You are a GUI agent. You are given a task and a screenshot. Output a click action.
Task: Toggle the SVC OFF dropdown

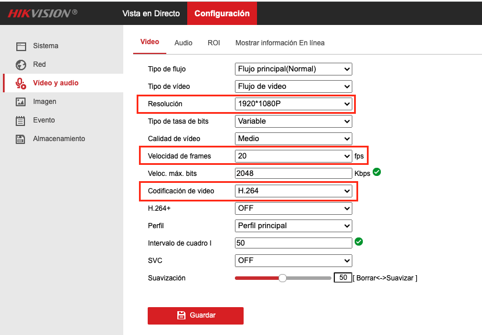point(293,260)
